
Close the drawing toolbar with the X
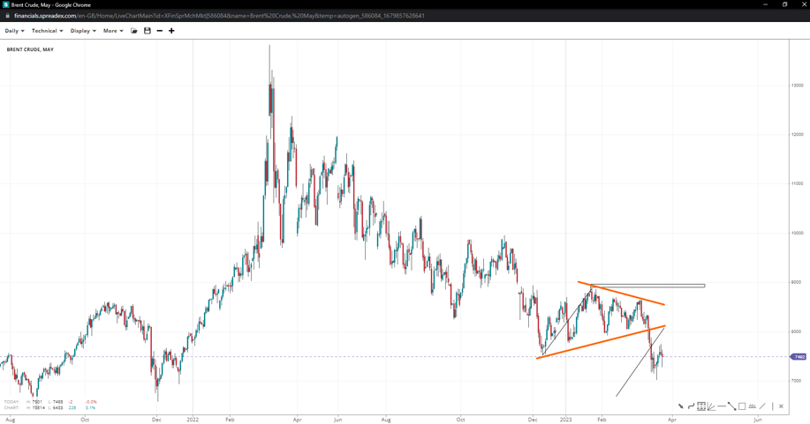[x=781, y=406]
